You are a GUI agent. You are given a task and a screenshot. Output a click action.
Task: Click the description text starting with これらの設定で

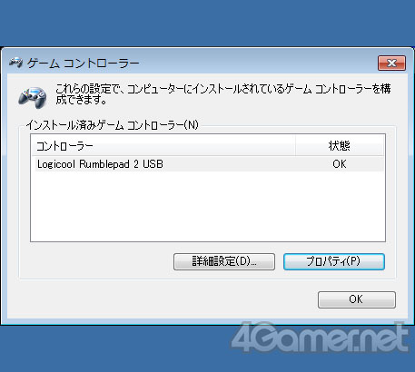pos(223,94)
